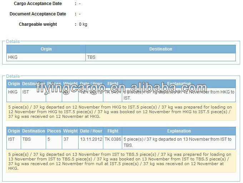
Task: Click Date / Hour header above 13.11.2012
Action: pos(91,131)
